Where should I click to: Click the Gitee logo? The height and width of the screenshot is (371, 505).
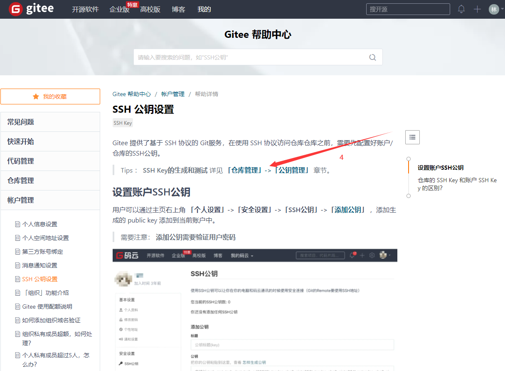pos(31,9)
